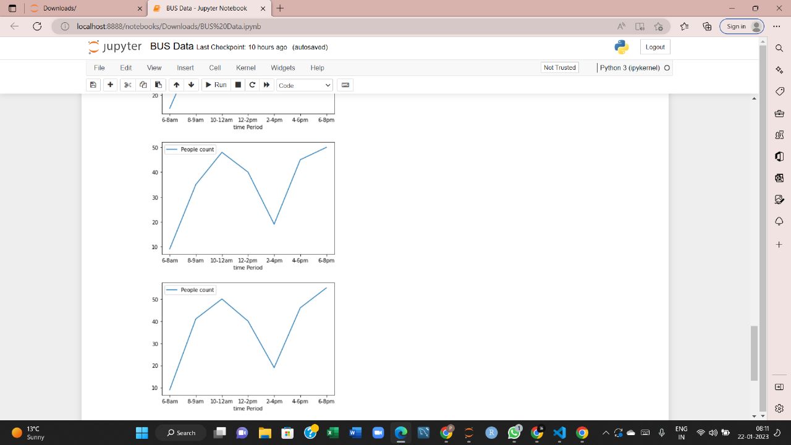
Task: Open cell type Code dropdown
Action: 305,85
